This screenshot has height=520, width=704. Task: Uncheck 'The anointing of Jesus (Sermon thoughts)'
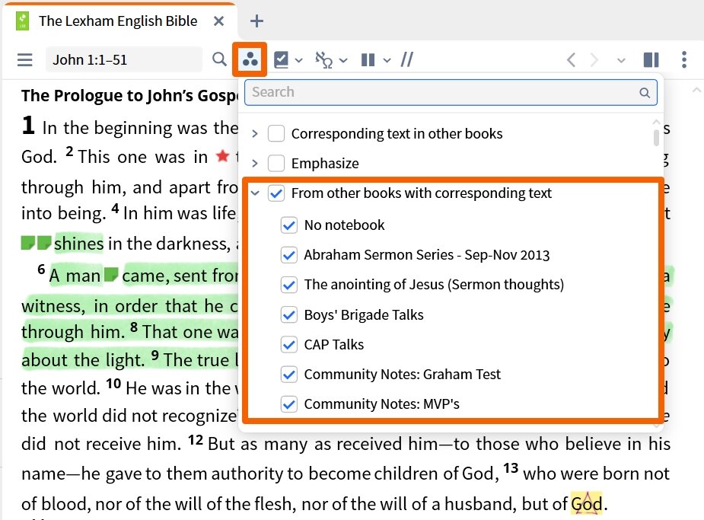[x=288, y=285]
